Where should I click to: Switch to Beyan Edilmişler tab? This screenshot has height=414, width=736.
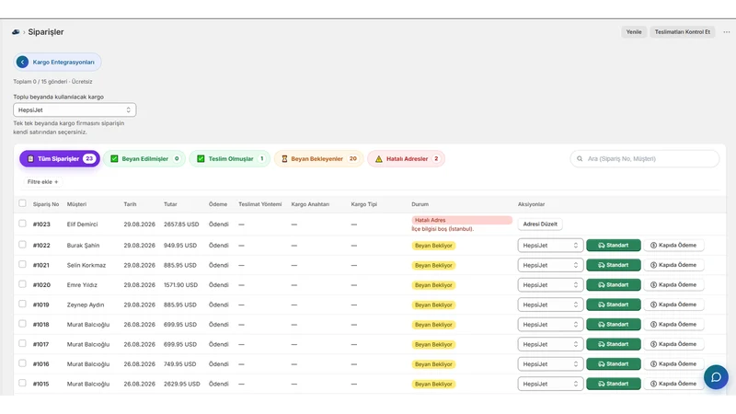pyautogui.click(x=144, y=158)
